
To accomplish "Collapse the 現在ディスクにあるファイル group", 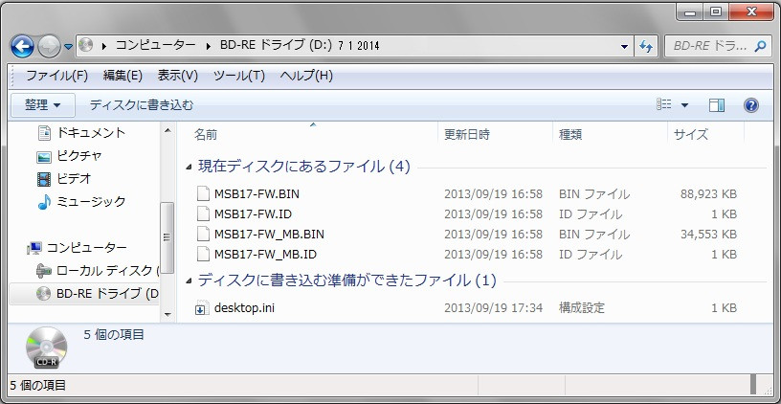I will tap(189, 168).
